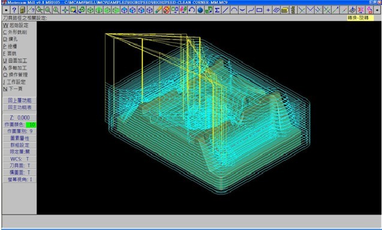Select the create arc tool icon
382x230 pixels.
tap(234, 10)
